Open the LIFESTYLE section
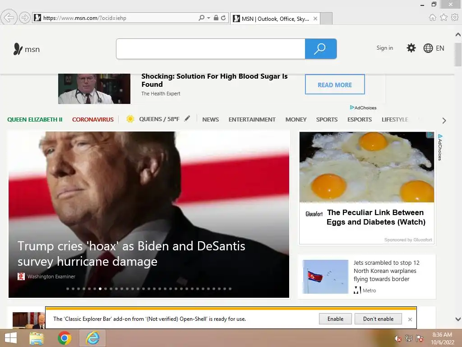Viewport: 462px width, 347px height. click(395, 119)
